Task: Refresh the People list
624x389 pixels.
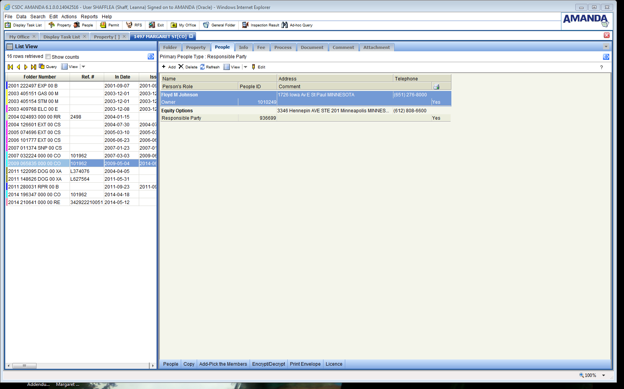Action: point(203,67)
